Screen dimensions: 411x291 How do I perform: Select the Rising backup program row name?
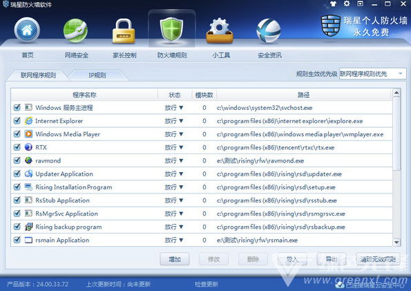click(68, 227)
